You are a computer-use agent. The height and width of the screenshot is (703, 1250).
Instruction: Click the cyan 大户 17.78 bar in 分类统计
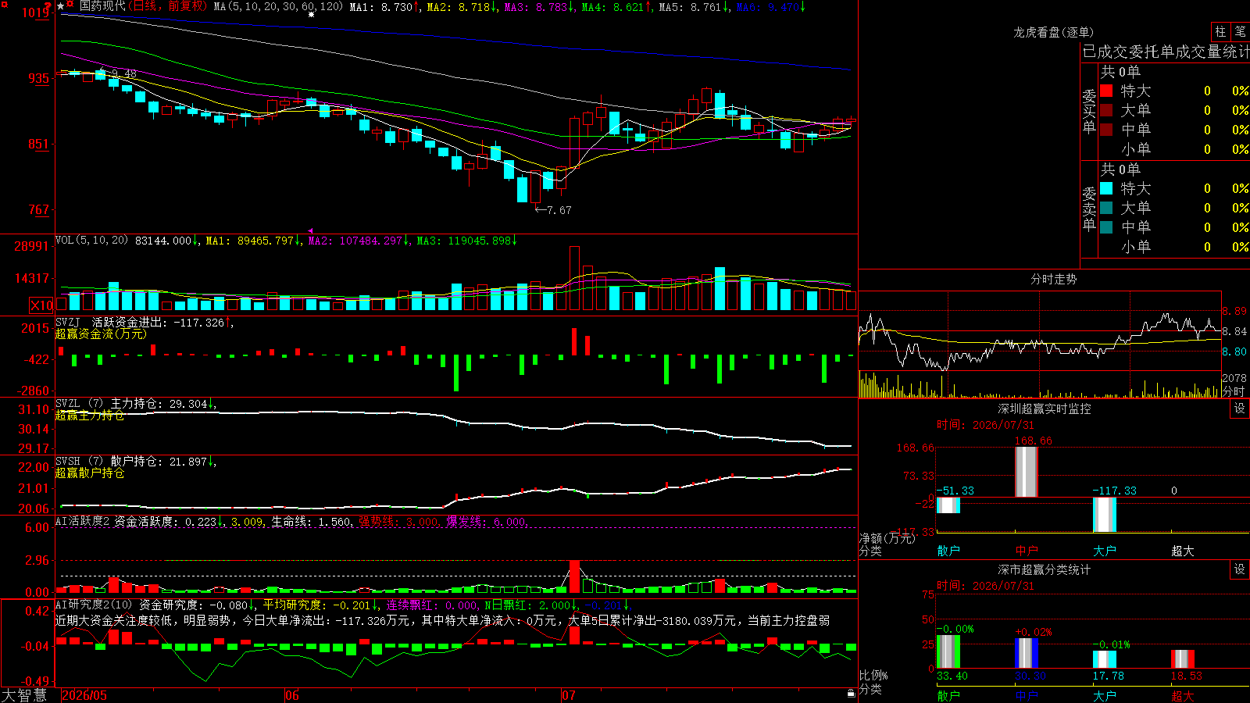(1105, 659)
